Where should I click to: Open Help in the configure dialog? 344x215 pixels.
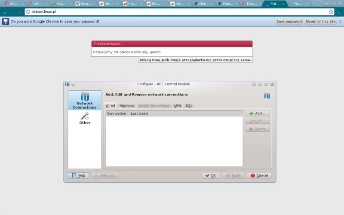[x=78, y=175]
